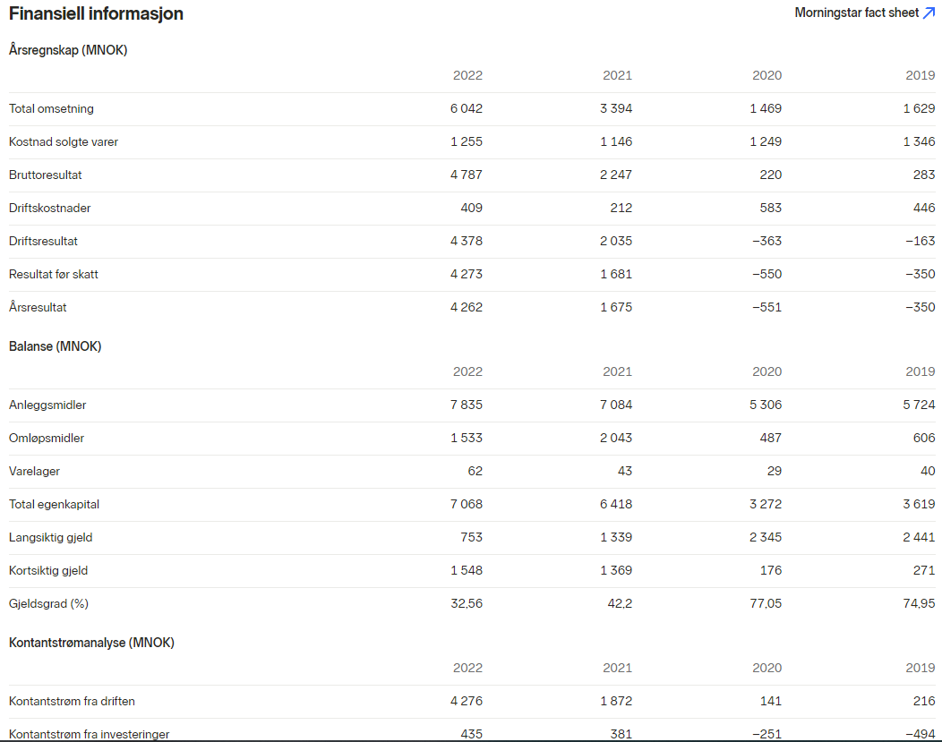
Task: Click the Bruttoresultat row label
Action: pyautogui.click(x=45, y=175)
